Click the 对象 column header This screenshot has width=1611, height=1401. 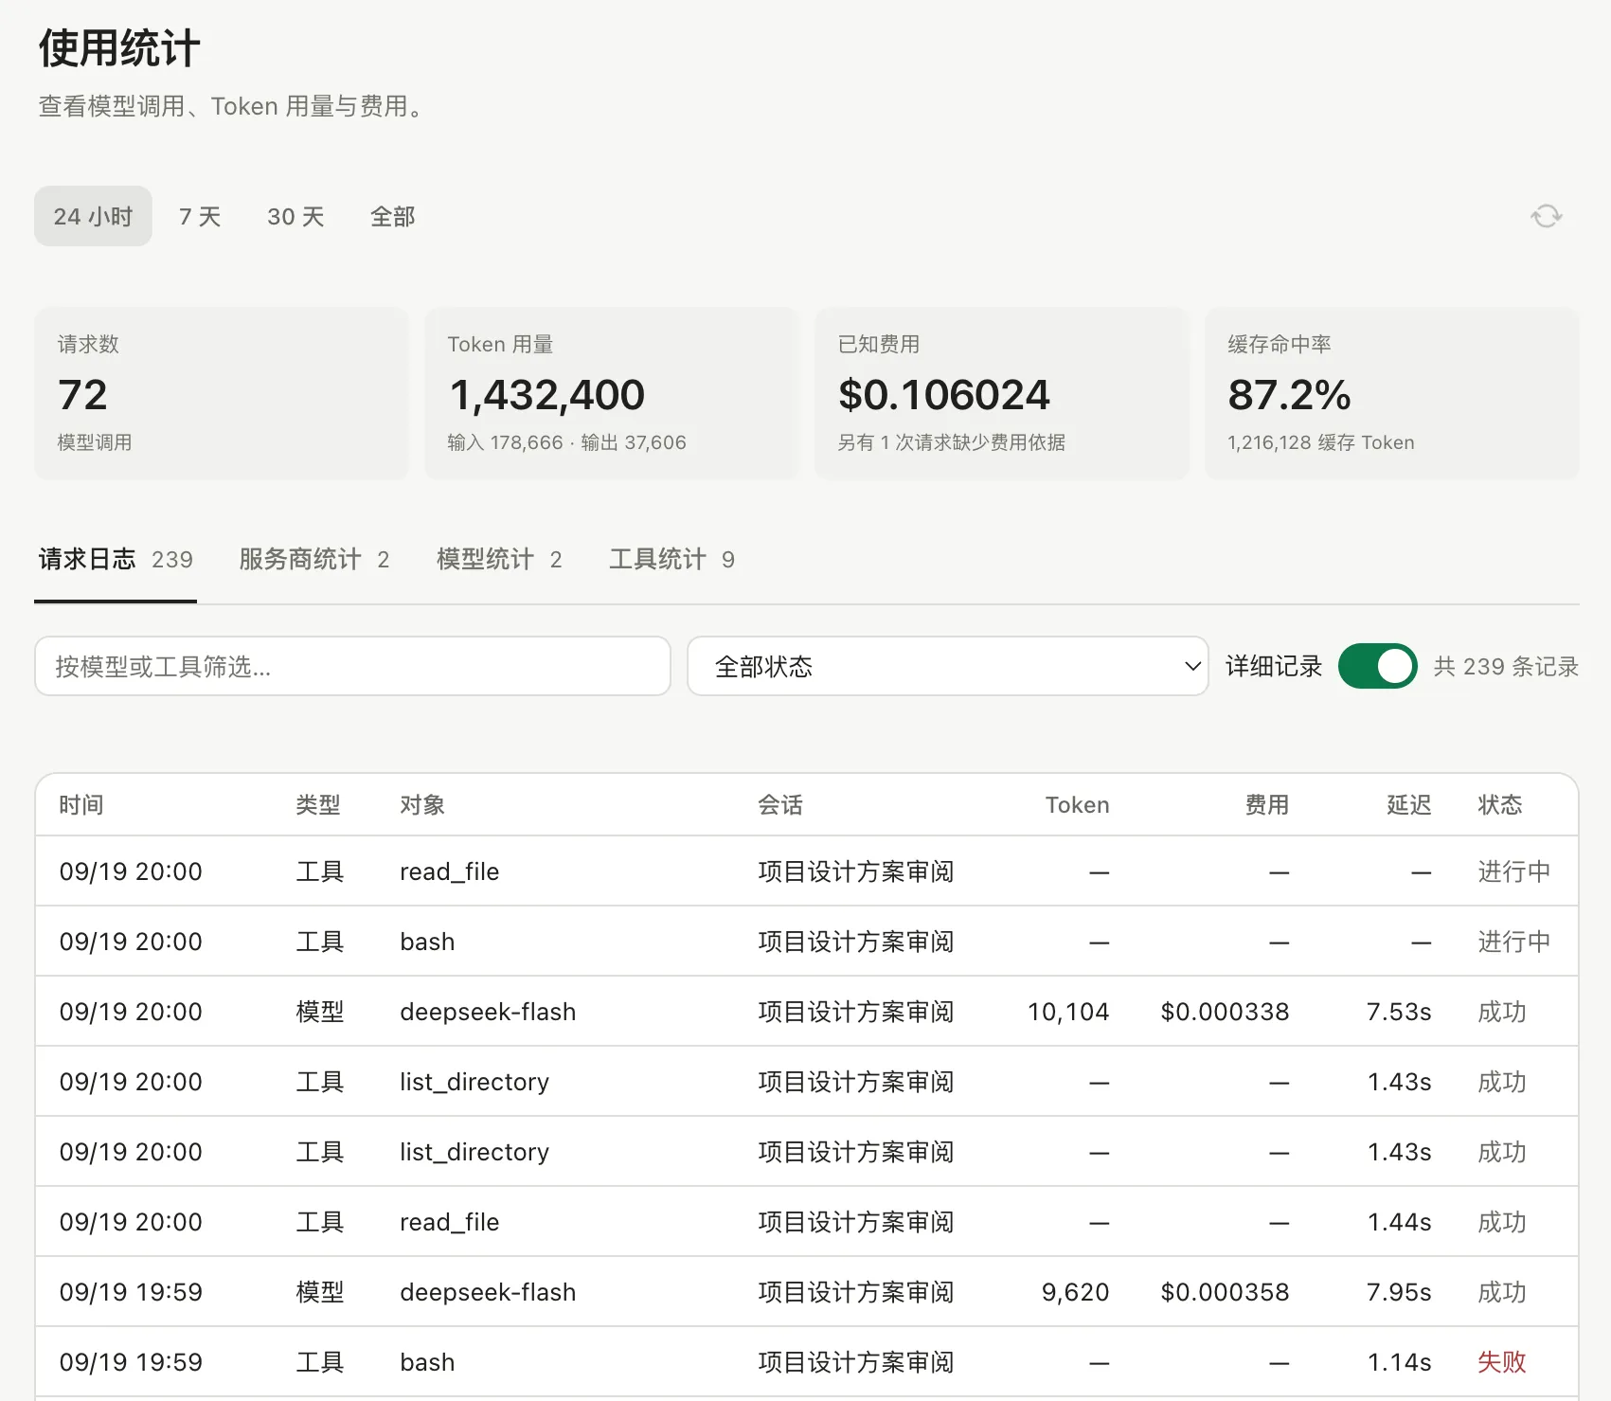pyautogui.click(x=422, y=804)
